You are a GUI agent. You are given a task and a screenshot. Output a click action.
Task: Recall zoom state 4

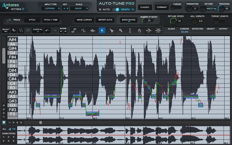click(4, 141)
